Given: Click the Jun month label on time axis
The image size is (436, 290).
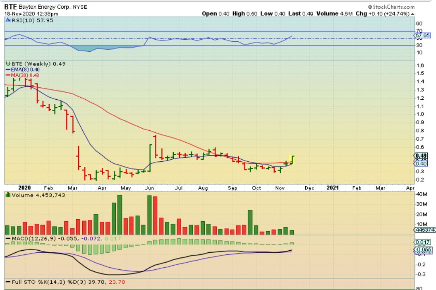Looking at the screenshot, I should (x=149, y=188).
